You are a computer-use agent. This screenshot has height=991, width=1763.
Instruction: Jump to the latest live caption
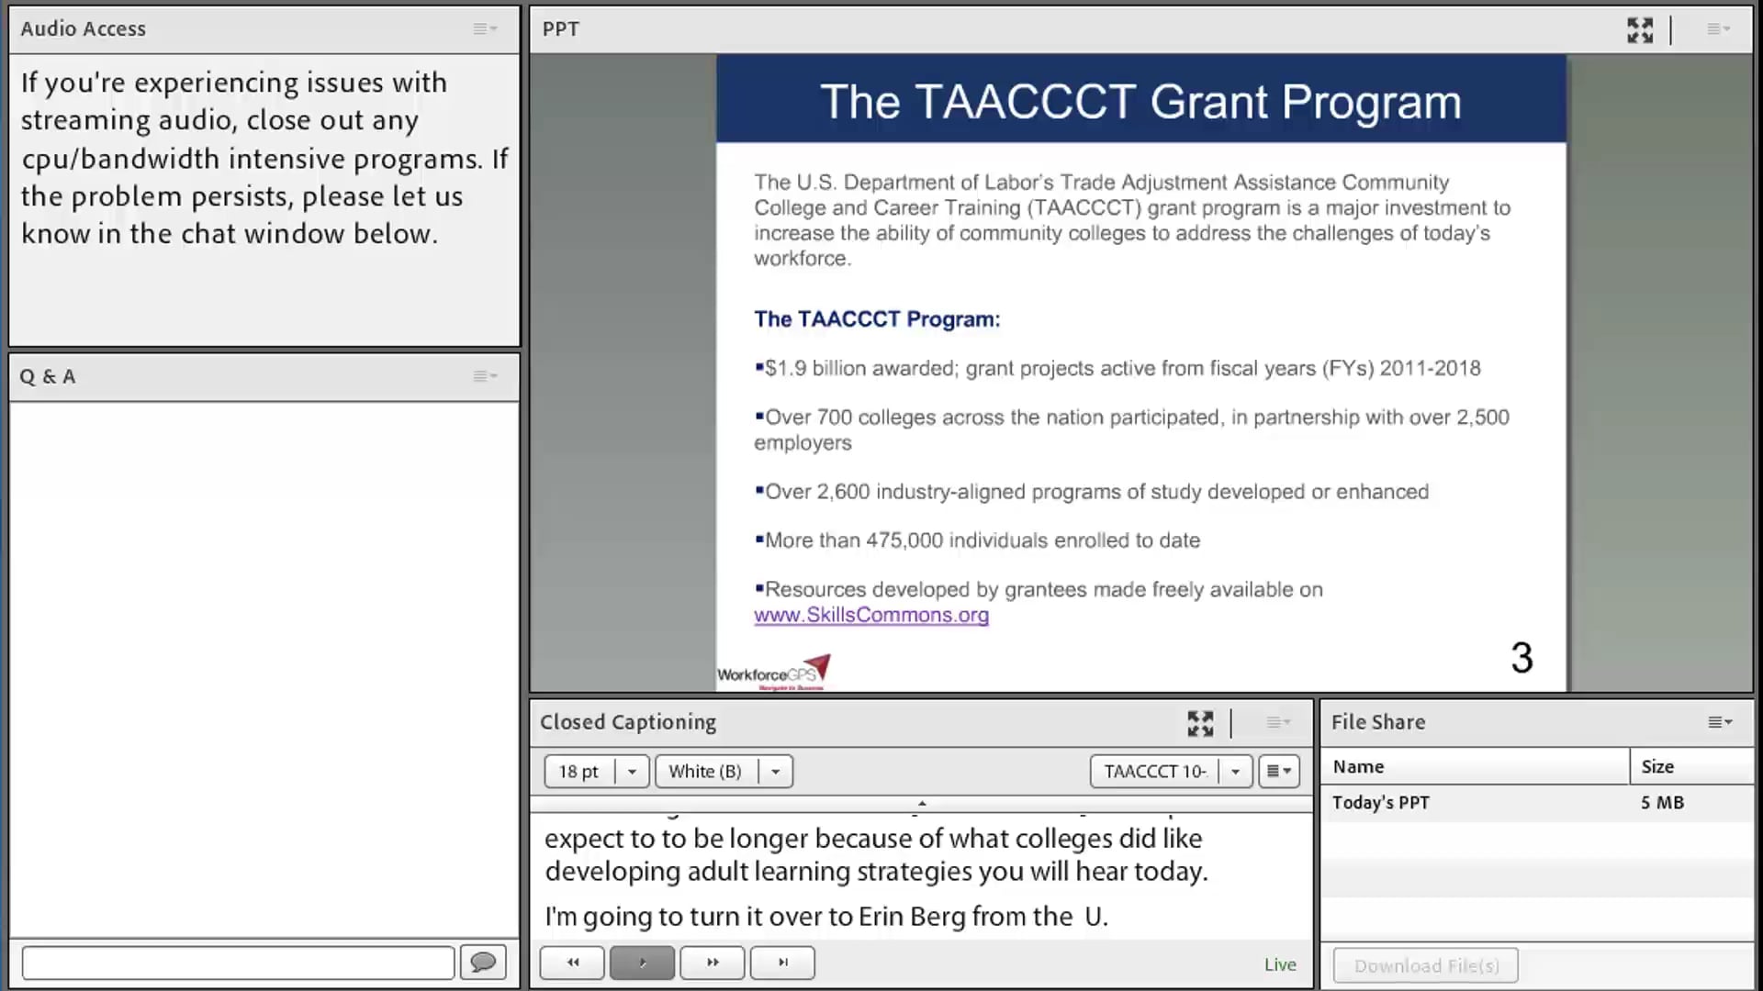click(x=782, y=963)
